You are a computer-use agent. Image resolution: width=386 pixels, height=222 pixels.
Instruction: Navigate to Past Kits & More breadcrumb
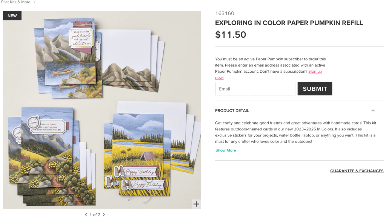[x=16, y=2]
